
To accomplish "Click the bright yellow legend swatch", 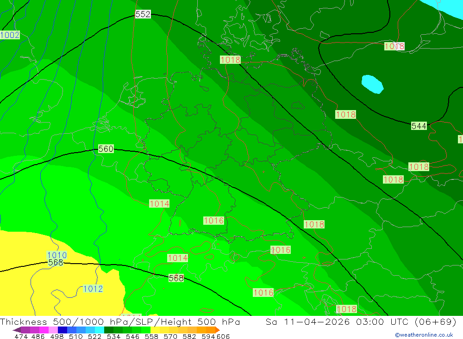I will [x=155, y=330].
